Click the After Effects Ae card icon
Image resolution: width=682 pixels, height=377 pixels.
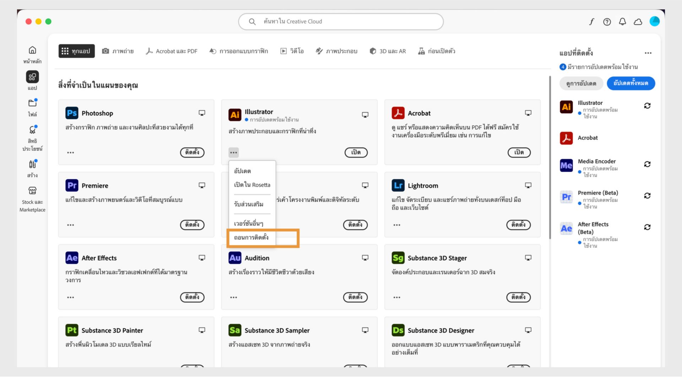click(x=72, y=258)
